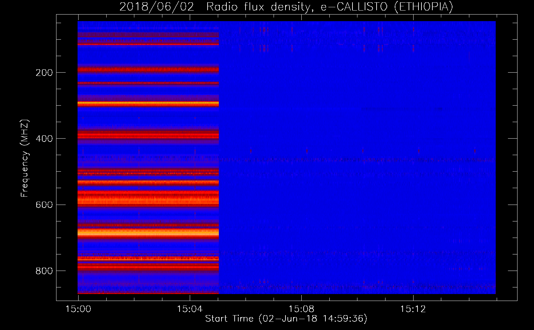Click the 15:00 time tick label
Image resolution: width=534 pixels, height=330 pixels.
click(x=78, y=309)
